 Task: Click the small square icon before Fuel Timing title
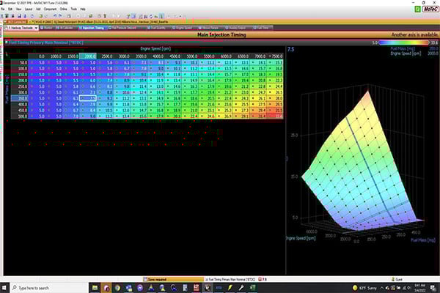coord(6,42)
